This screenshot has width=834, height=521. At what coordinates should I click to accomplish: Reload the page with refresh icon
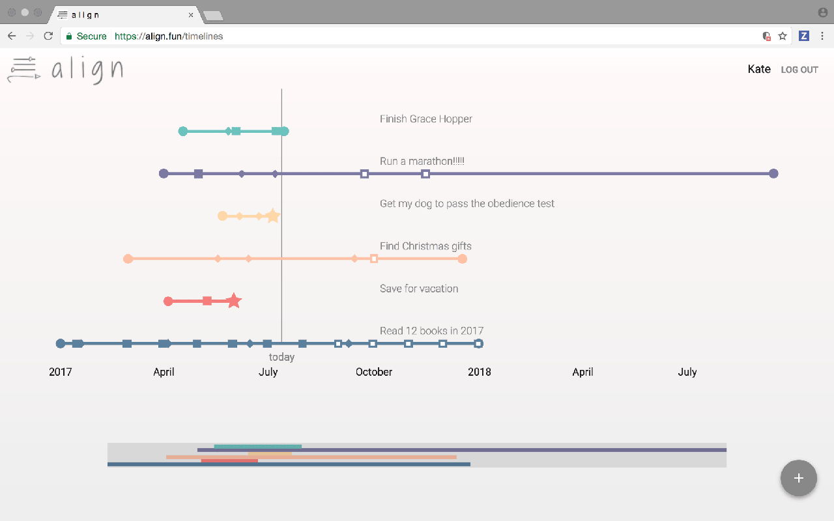pos(48,36)
